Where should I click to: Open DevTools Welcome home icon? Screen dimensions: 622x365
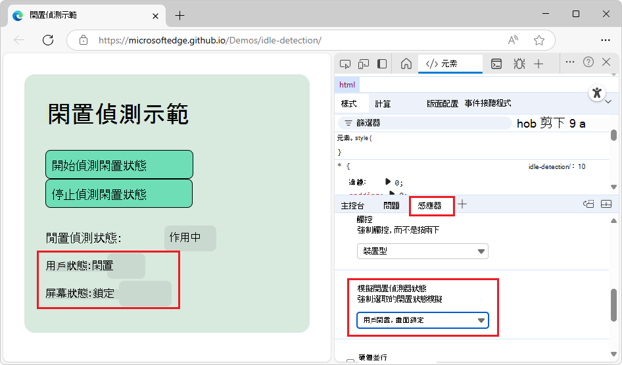click(406, 64)
